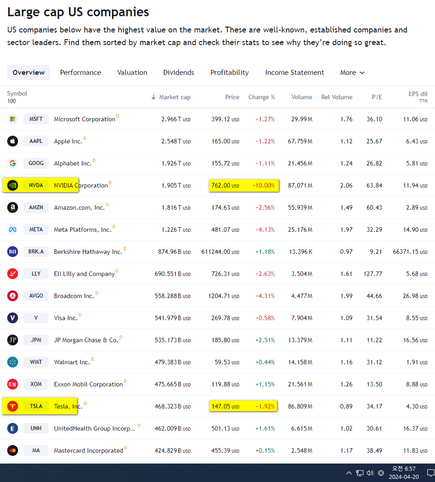The width and height of the screenshot is (435, 482).
Task: Open Walmart Inc. company name link
Action: point(72,363)
